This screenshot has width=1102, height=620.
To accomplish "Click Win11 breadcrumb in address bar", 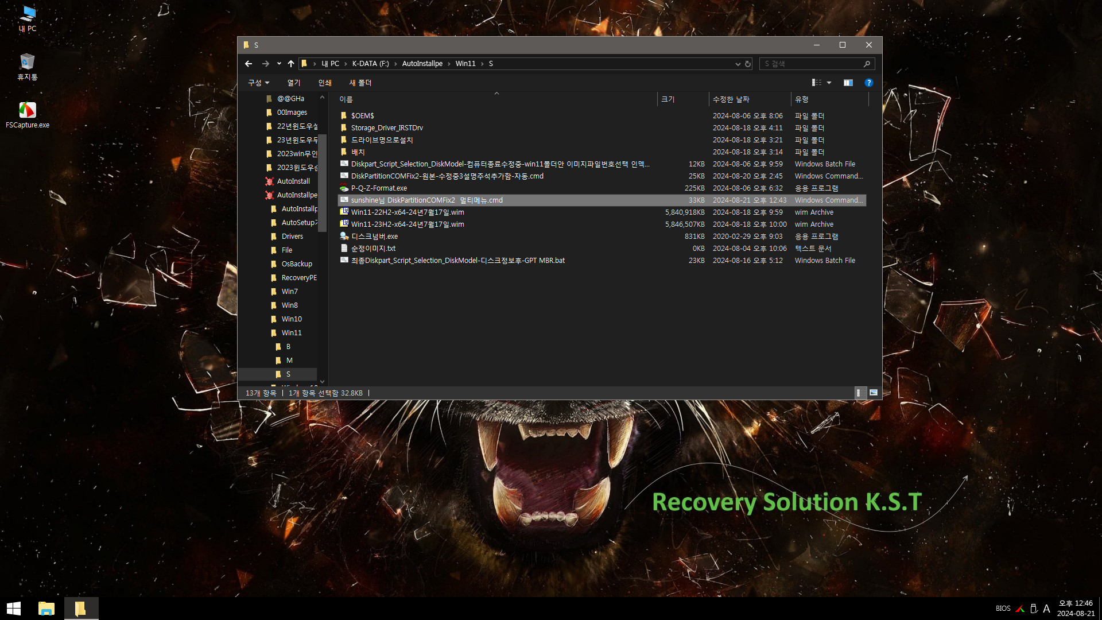I will [465, 64].
